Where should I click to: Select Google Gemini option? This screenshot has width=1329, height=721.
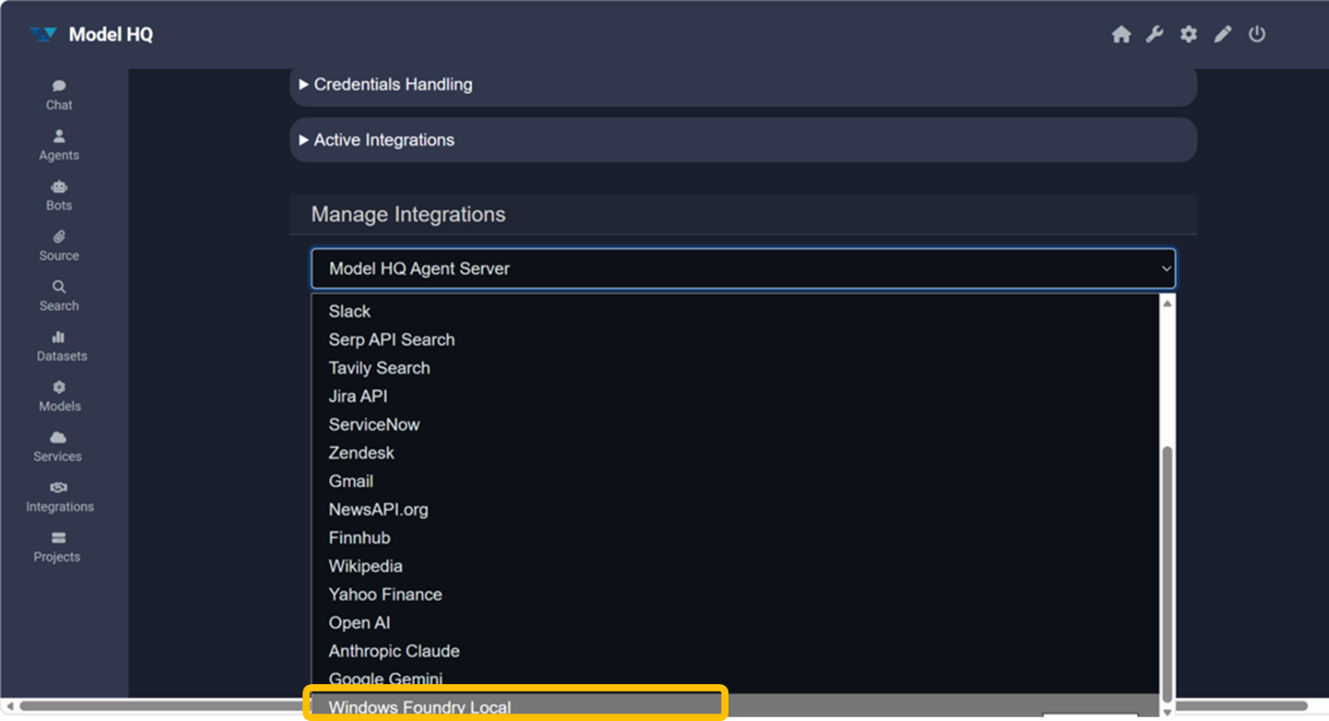(x=735, y=679)
